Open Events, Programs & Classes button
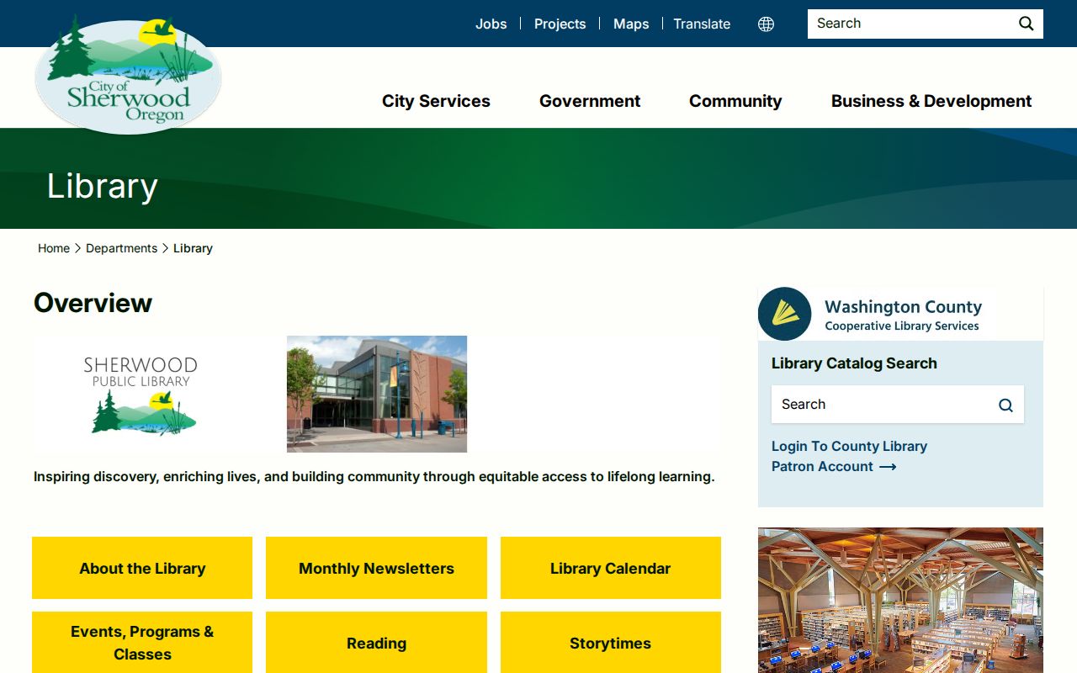Screen dimensions: 1077x673 pos(142,643)
